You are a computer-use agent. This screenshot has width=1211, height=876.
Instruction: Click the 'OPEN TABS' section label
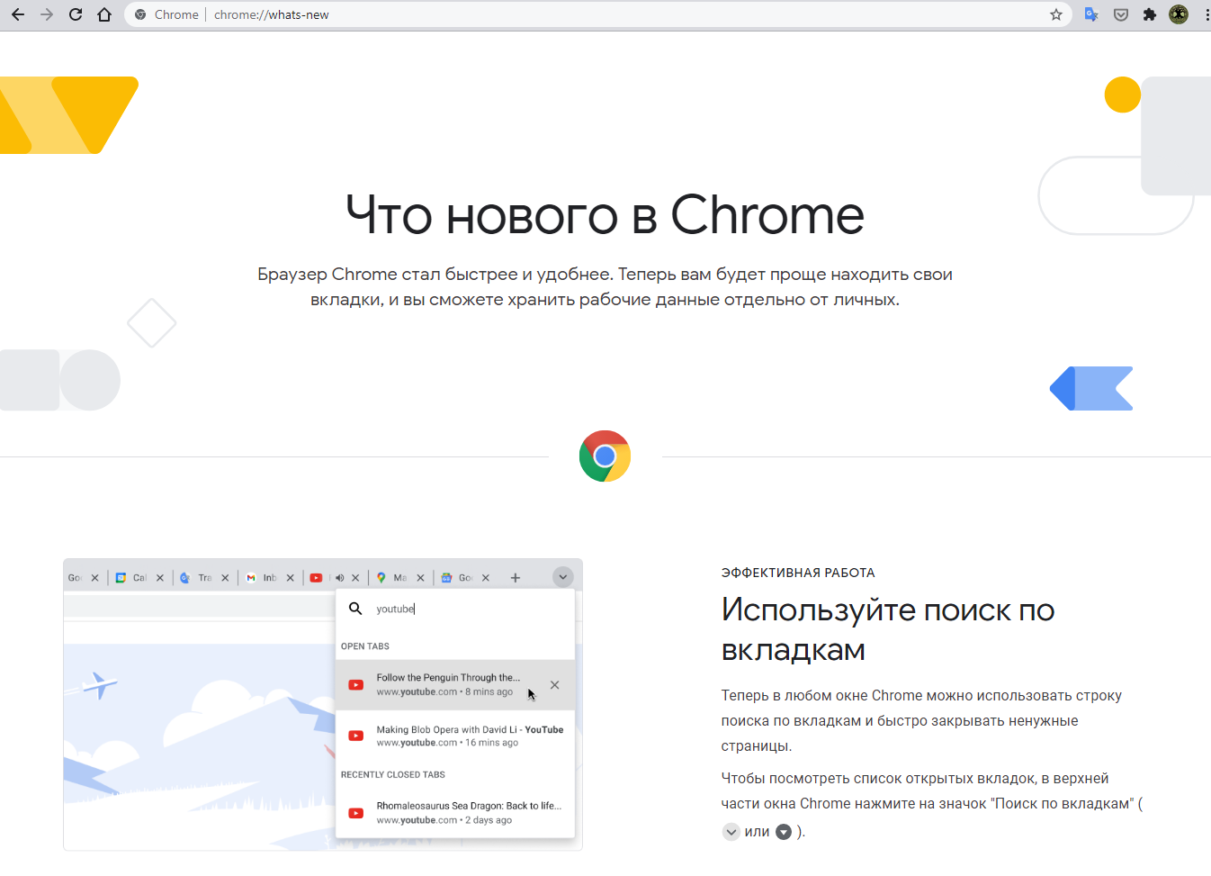tap(365, 646)
